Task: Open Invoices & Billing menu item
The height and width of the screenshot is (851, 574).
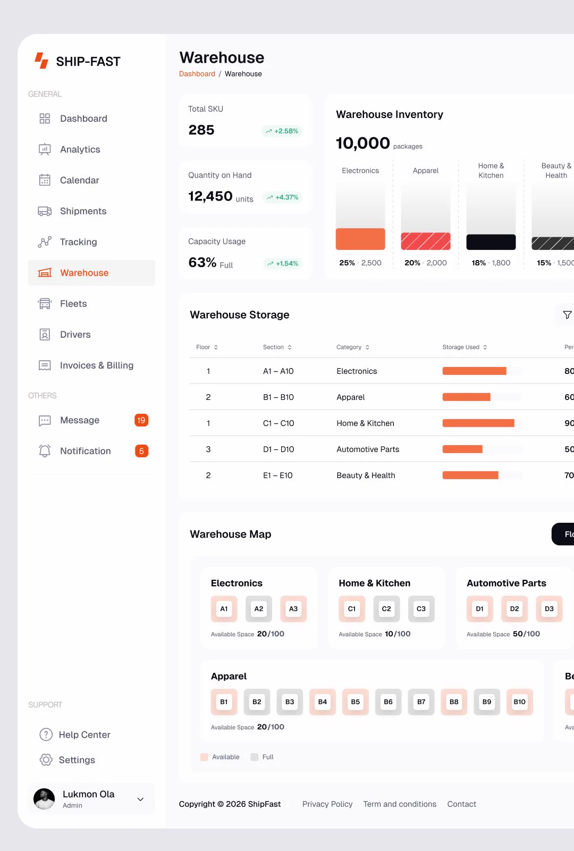Action: pyautogui.click(x=91, y=365)
